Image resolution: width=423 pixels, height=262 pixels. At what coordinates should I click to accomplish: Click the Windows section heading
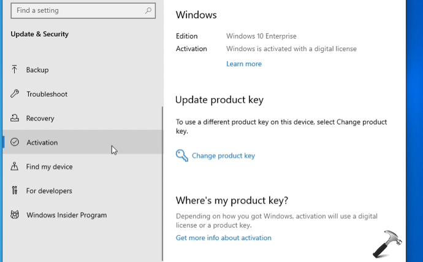click(x=196, y=15)
